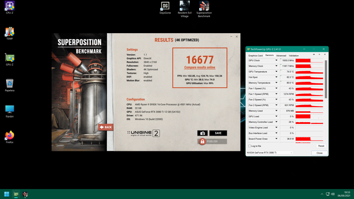This screenshot has width=354, height=199.
Task: Switch to the Advanced tab
Action: click(281, 55)
